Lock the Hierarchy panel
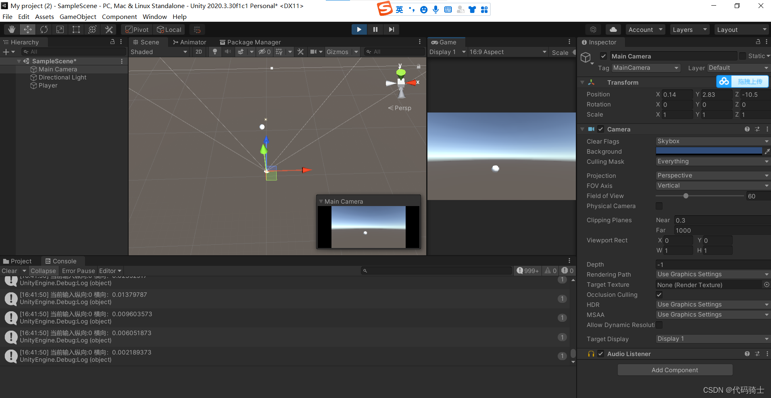The image size is (771, 398). [x=113, y=42]
